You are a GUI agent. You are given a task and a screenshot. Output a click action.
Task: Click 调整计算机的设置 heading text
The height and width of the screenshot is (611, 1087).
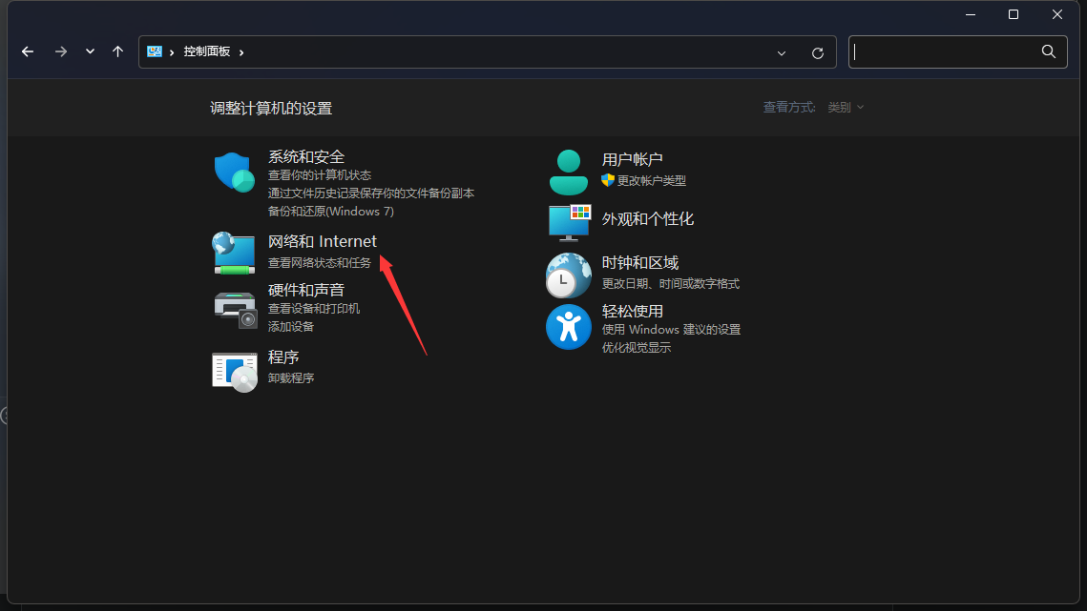pos(271,108)
